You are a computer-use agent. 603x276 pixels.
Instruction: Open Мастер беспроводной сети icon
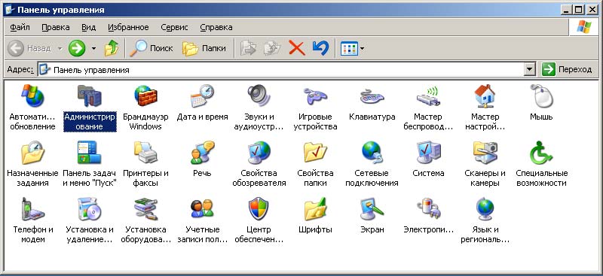[x=428, y=96]
